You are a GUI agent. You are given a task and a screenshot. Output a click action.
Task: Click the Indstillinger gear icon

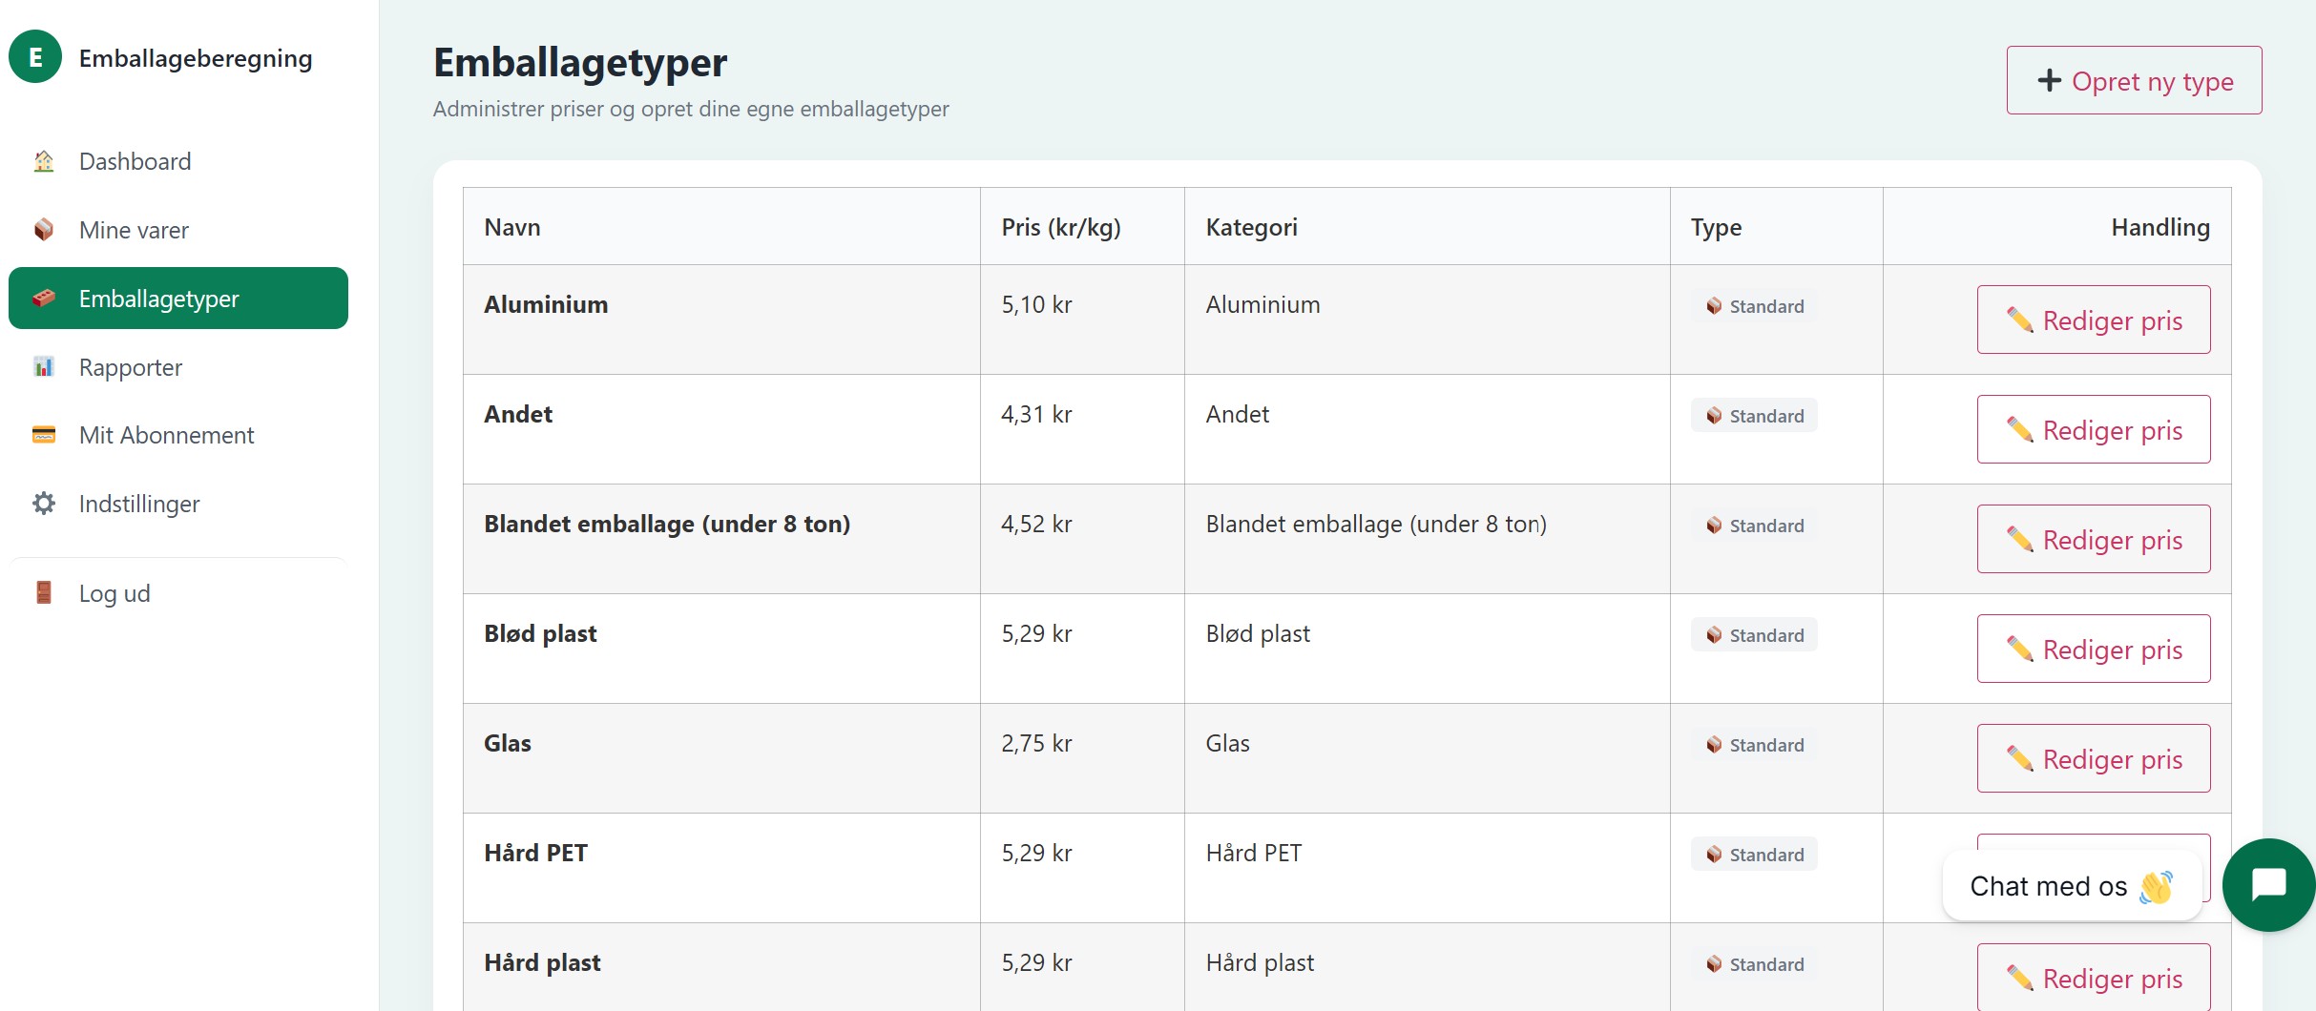pyautogui.click(x=44, y=504)
